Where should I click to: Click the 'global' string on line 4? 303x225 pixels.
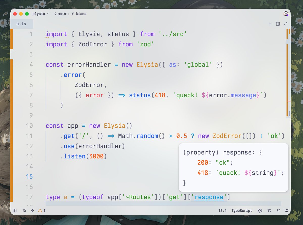tap(198, 65)
